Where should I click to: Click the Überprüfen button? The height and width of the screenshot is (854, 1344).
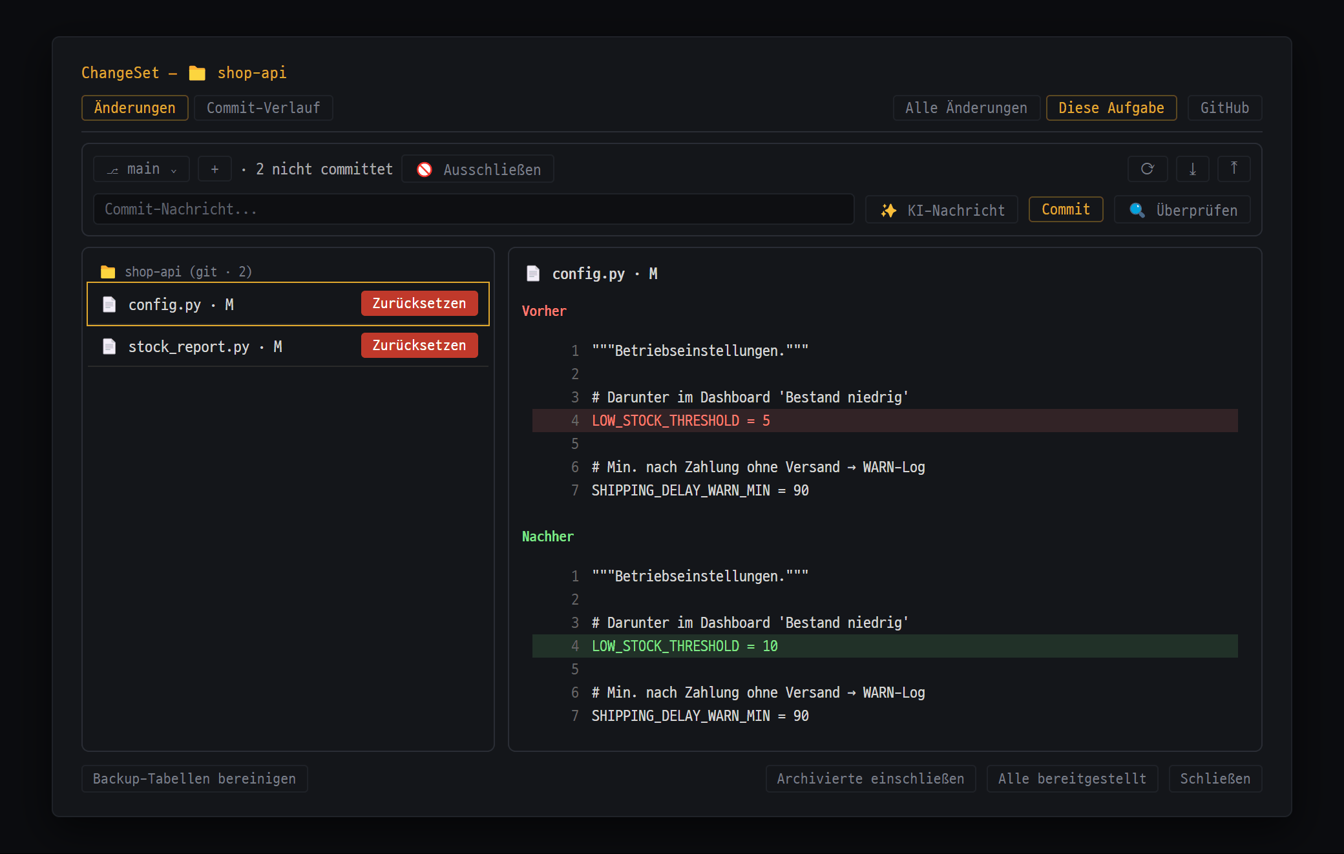[1182, 210]
